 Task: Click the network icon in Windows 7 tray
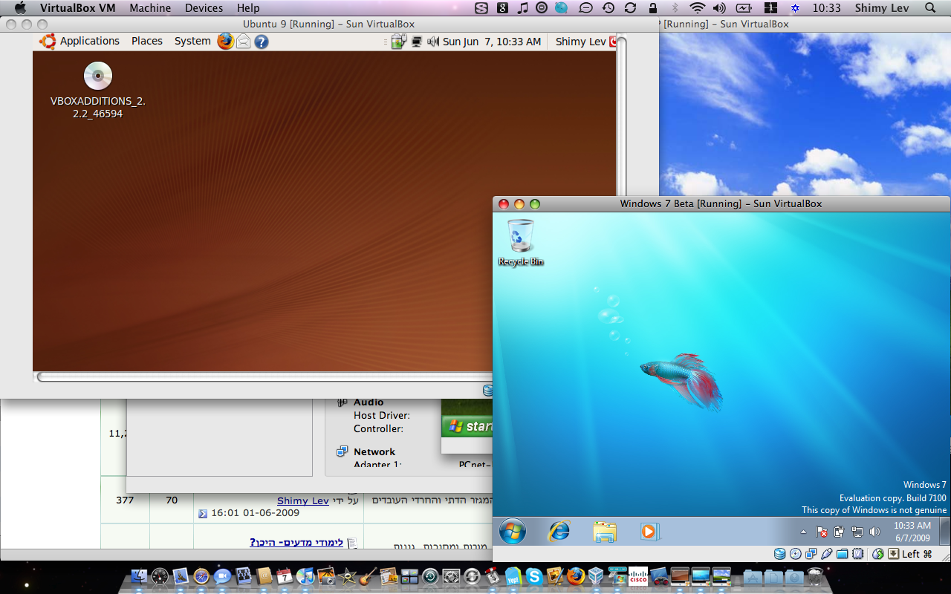(857, 532)
